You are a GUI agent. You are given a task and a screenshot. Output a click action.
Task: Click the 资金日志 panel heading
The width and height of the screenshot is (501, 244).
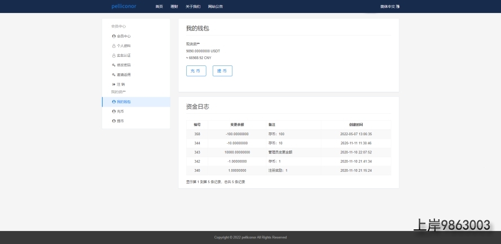(197, 107)
